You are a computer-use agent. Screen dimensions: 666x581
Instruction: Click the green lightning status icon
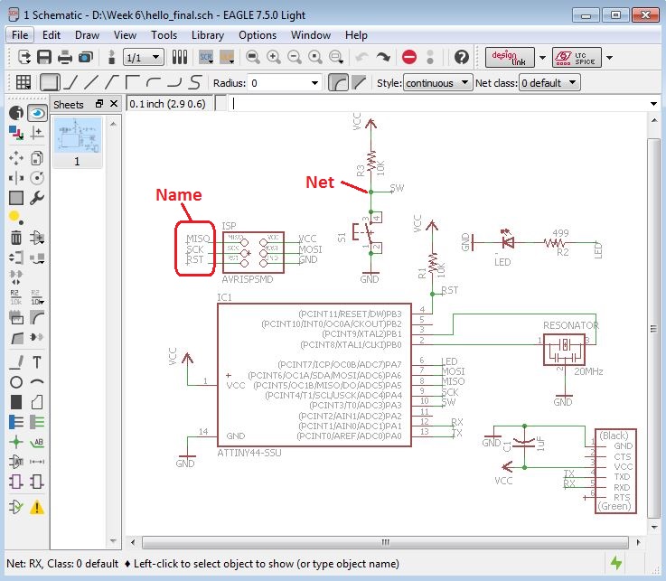(616, 563)
